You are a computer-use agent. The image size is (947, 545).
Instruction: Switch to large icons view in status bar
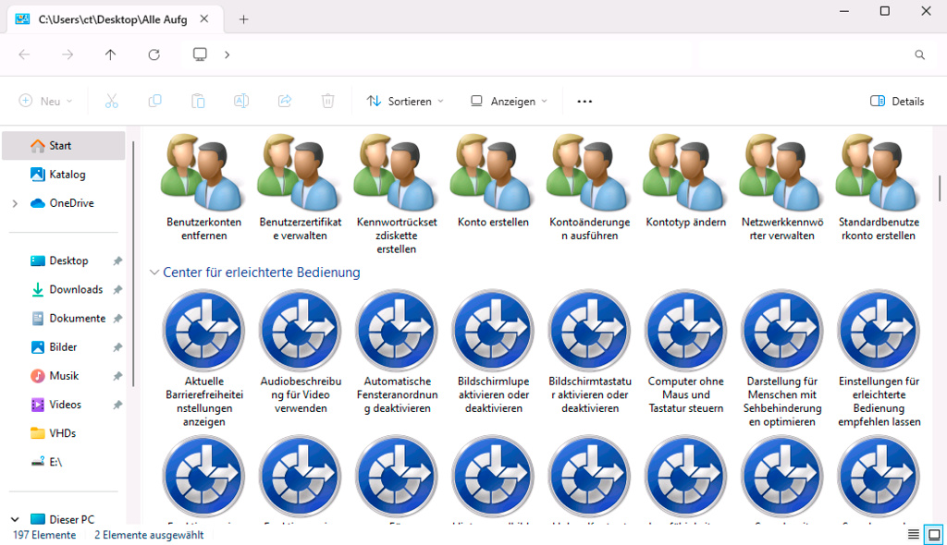click(x=934, y=535)
